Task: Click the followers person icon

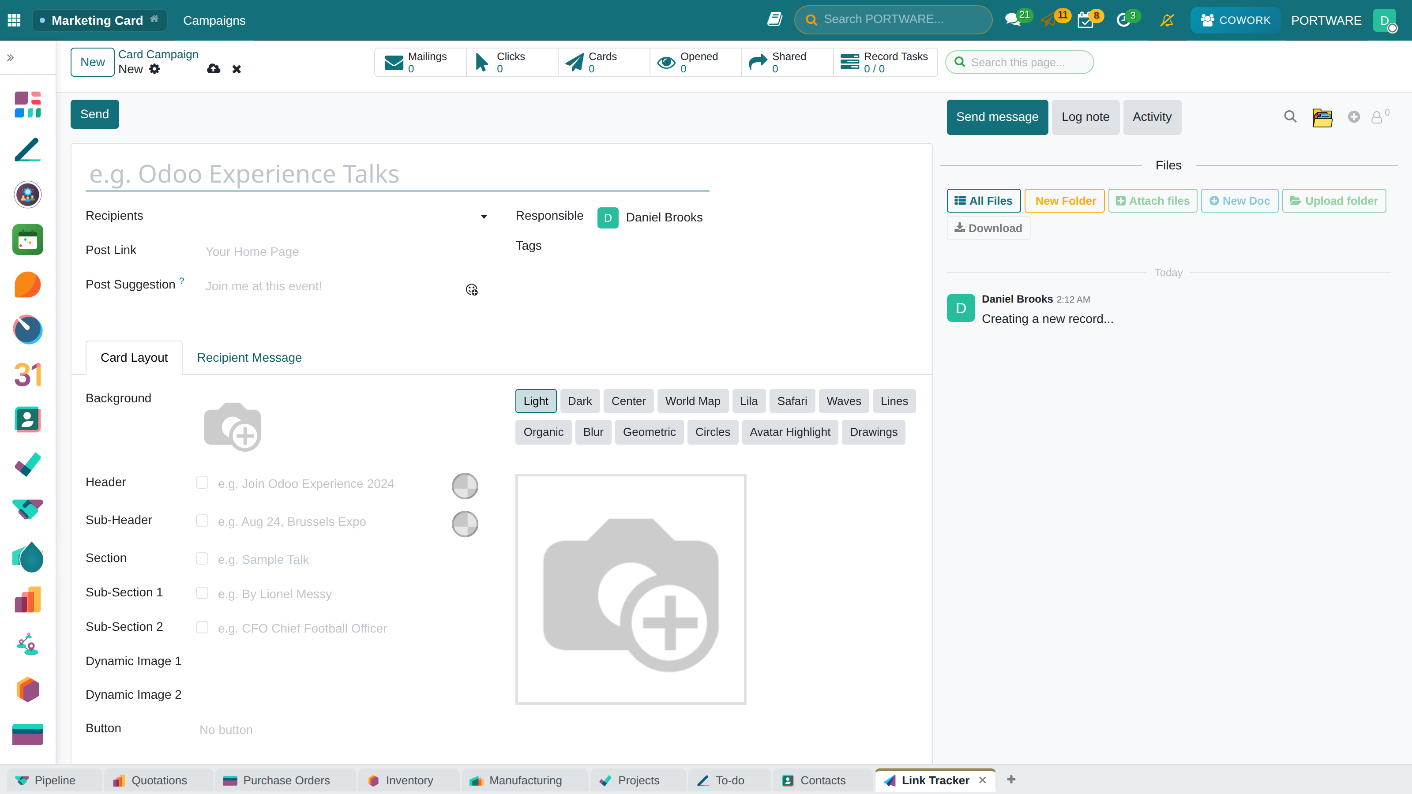Action: click(1377, 117)
